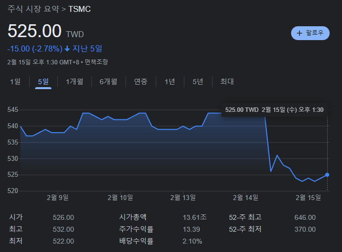Image resolution: width=342 pixels, height=252 pixels.
Task: Click the 525 y-axis label
Action: coord(13,175)
